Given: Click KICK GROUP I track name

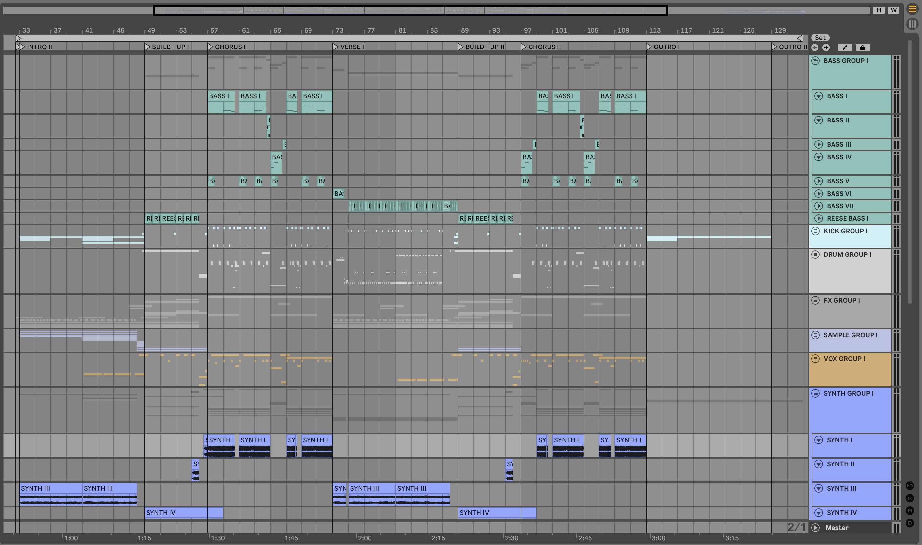Looking at the screenshot, I should pyautogui.click(x=845, y=231).
